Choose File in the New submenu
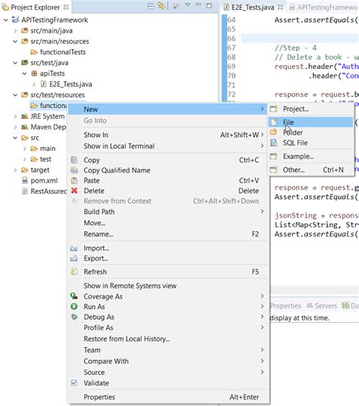The height and width of the screenshot is (406, 359). (x=311, y=122)
